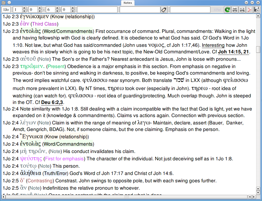Click the red Contrasting label
The image size is (262, 201).
tap(40, 181)
